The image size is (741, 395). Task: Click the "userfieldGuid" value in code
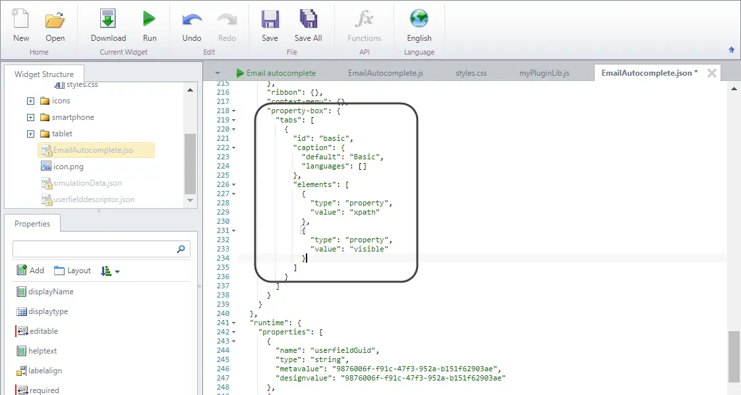point(343,350)
